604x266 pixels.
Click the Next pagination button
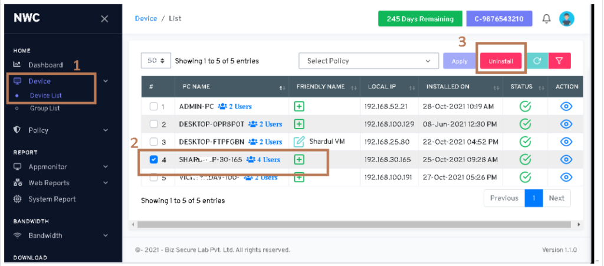point(556,198)
